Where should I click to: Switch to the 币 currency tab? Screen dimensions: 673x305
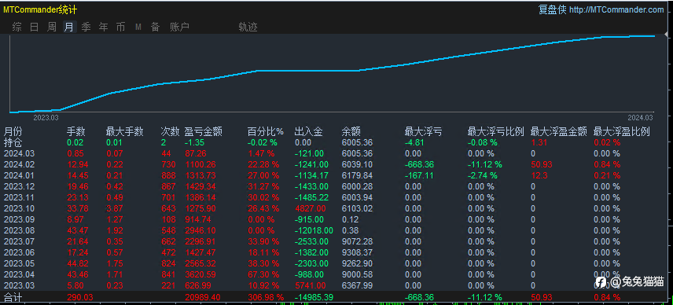[x=120, y=28]
